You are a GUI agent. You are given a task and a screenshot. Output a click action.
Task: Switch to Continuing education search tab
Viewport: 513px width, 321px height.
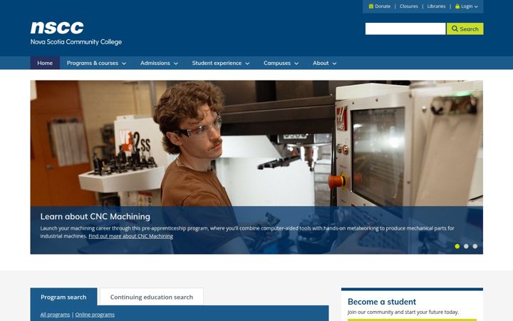(x=152, y=297)
